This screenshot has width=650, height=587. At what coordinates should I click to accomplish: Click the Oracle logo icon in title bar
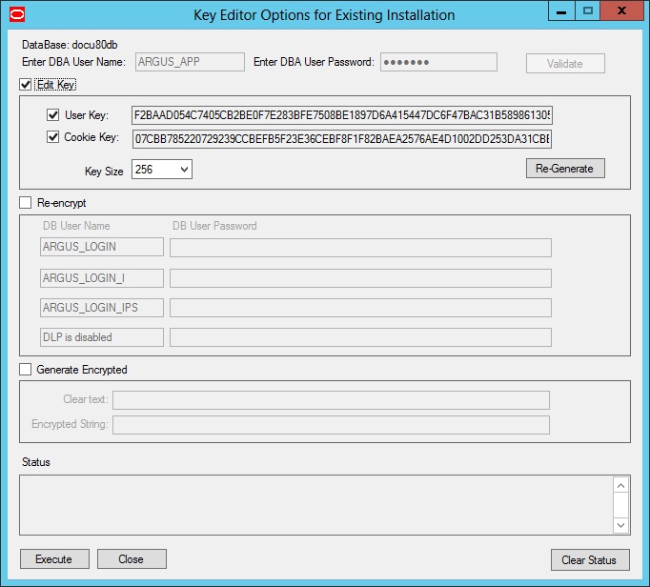17,15
